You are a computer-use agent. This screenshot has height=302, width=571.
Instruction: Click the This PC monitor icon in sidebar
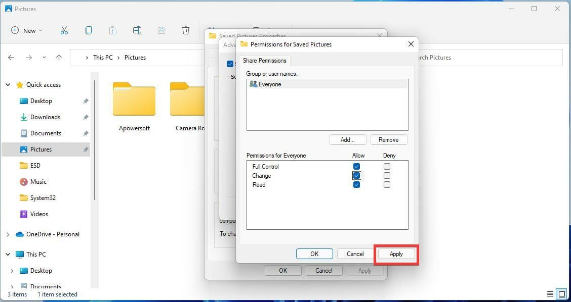pos(20,255)
